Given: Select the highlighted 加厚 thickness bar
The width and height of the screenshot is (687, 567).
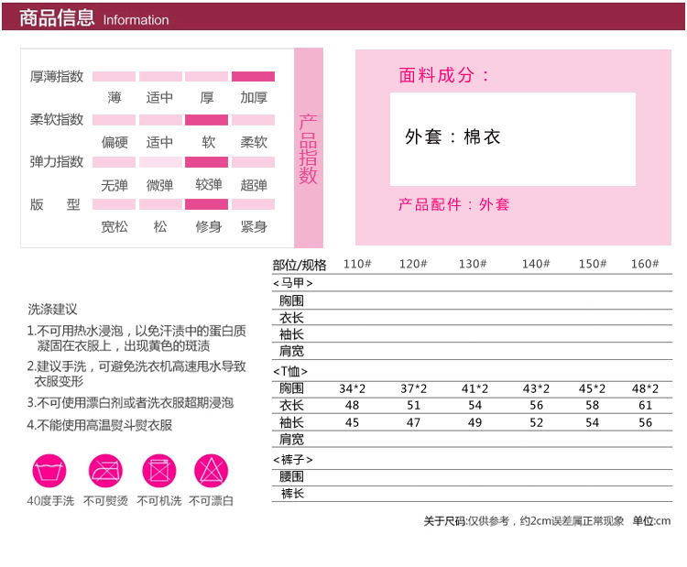Looking at the screenshot, I should 253,77.
